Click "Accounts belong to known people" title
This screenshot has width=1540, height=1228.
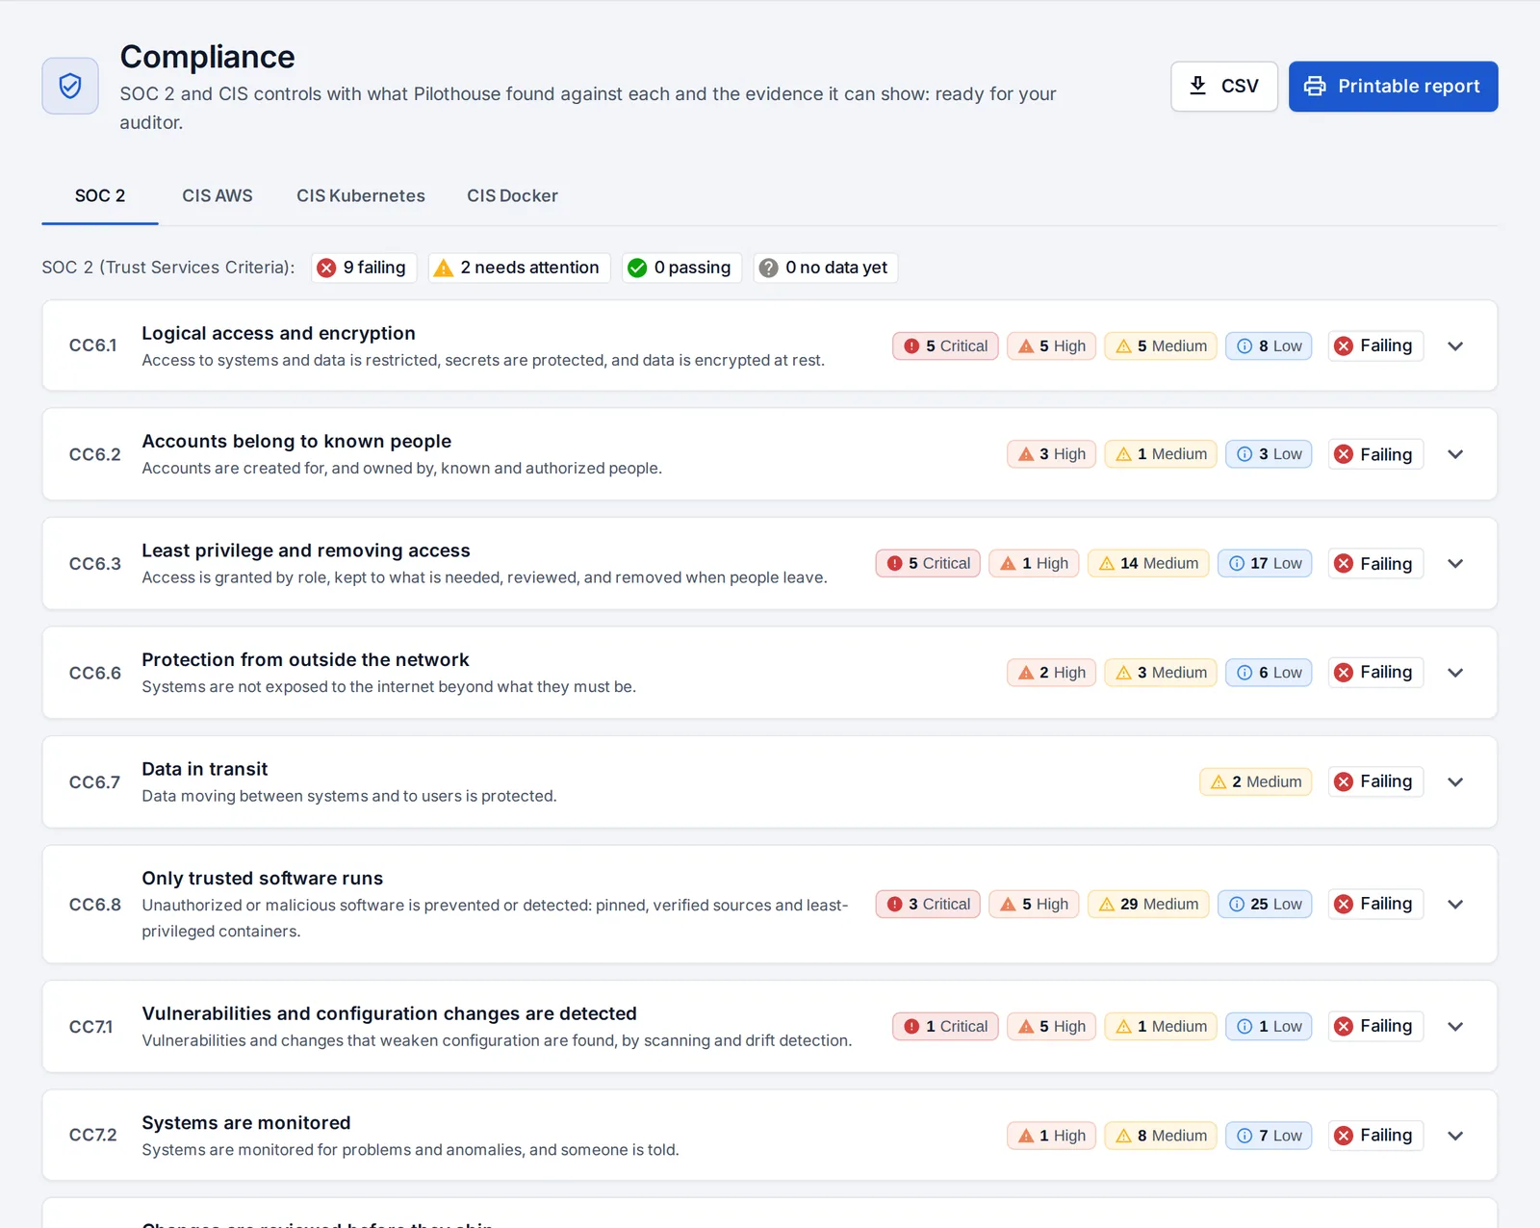click(x=296, y=442)
